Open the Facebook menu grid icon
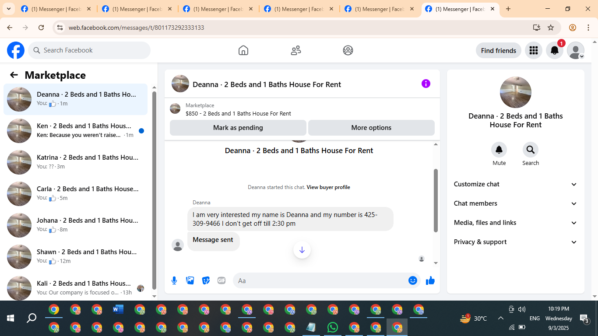 [x=534, y=50]
